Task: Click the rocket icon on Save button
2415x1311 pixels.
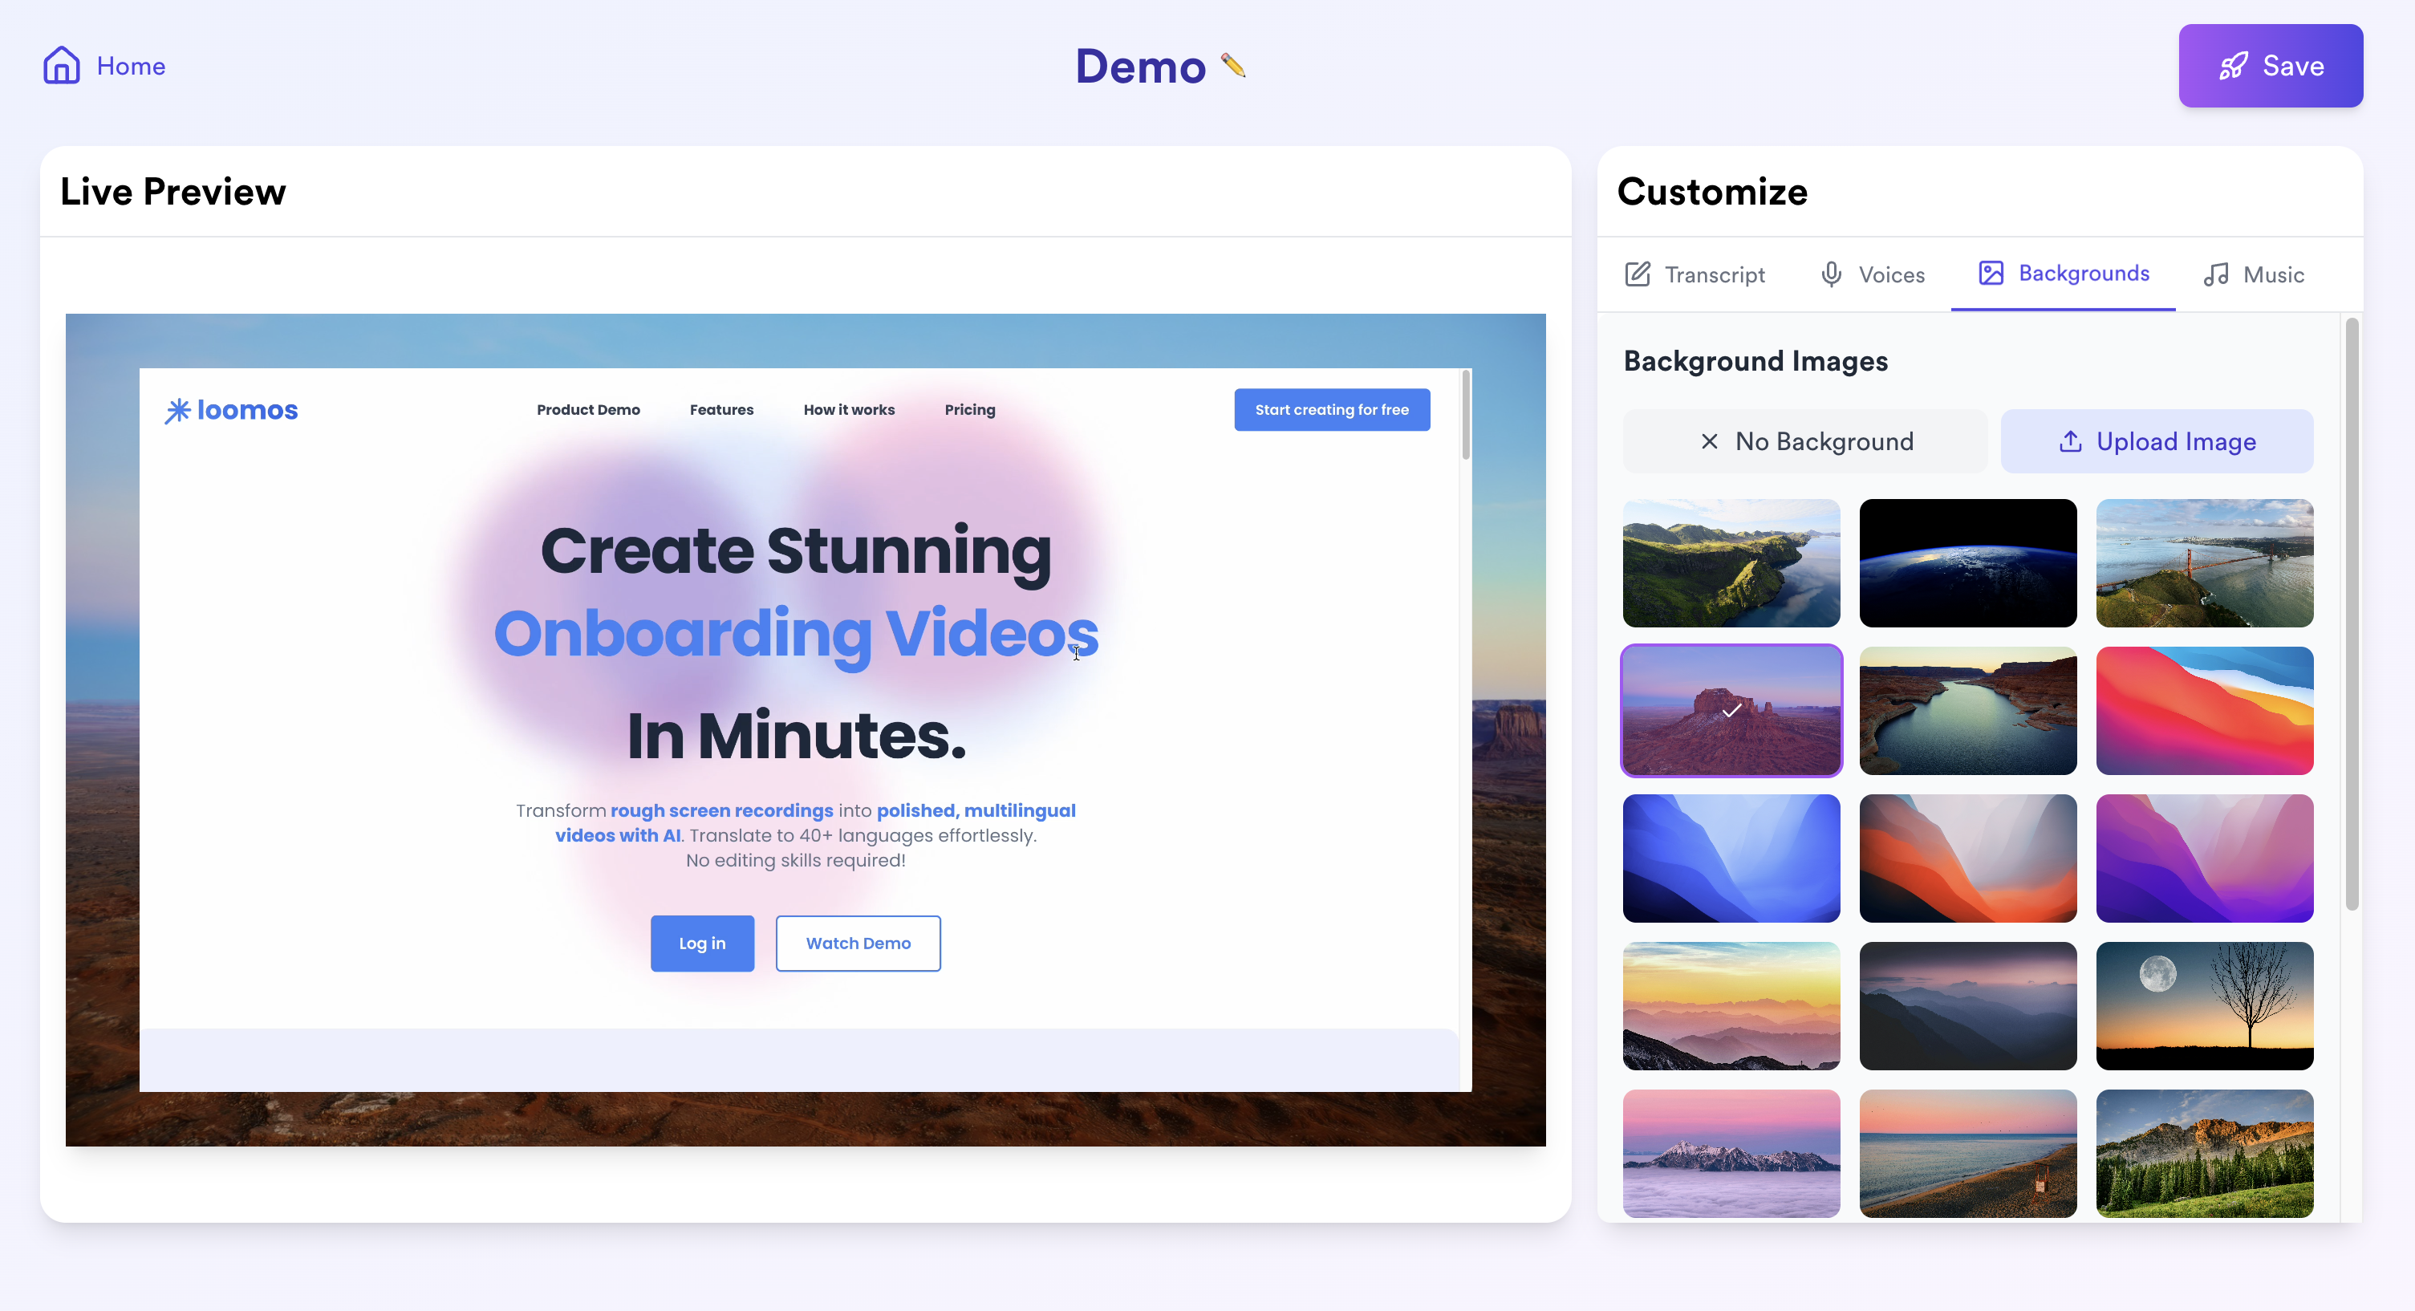Action: pos(2232,66)
